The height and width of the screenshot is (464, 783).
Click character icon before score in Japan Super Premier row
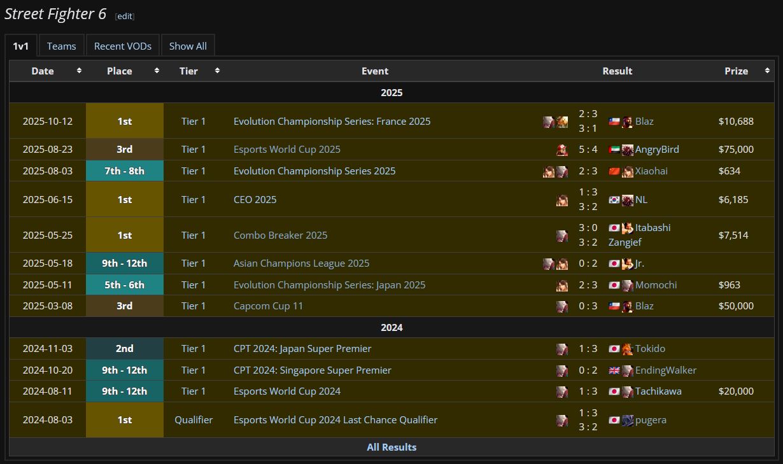562,349
